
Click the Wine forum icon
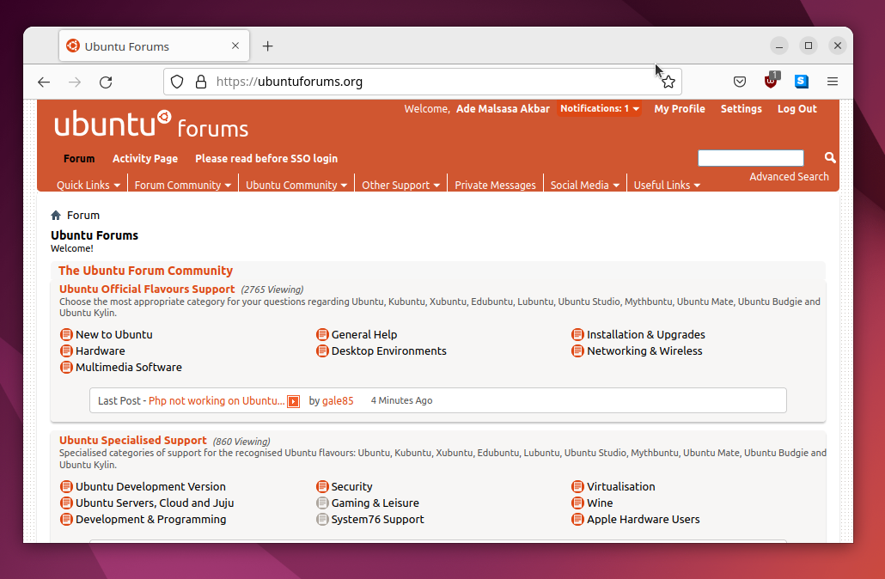tap(577, 503)
